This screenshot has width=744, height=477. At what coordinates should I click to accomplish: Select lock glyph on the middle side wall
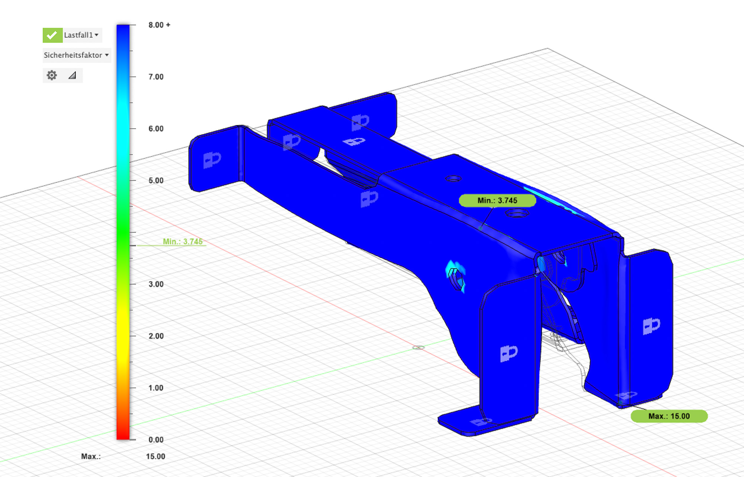coord(369,198)
